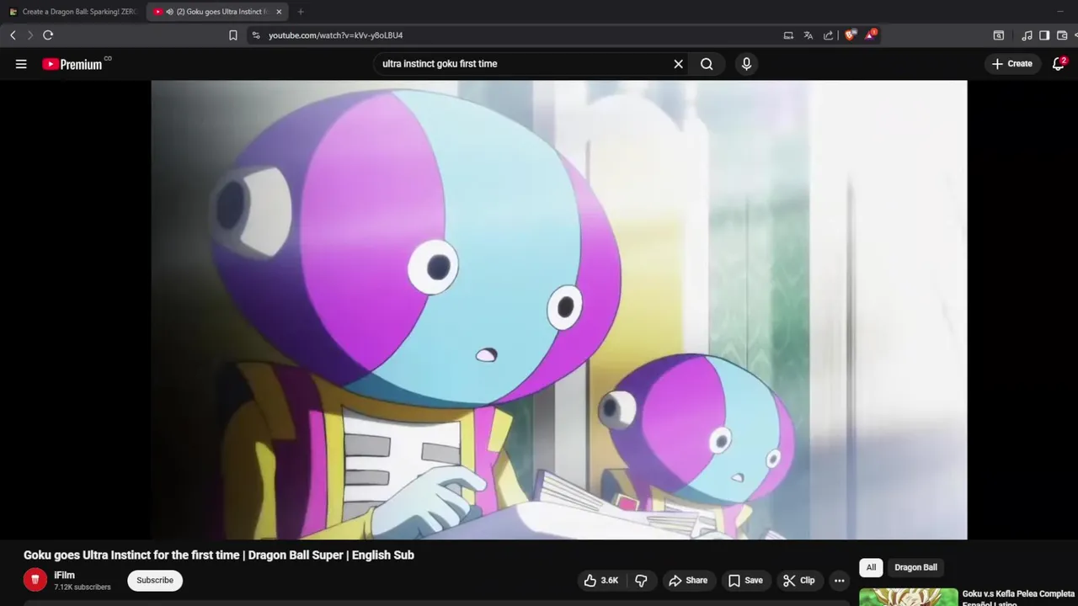
Task: Open a new browser tab
Action: tap(301, 12)
